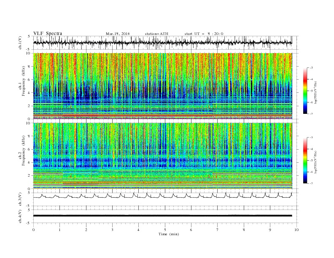Screen dimensions: 334x258
Task: Click the "VLF Spectra" plot title
Action: tap(48, 33)
